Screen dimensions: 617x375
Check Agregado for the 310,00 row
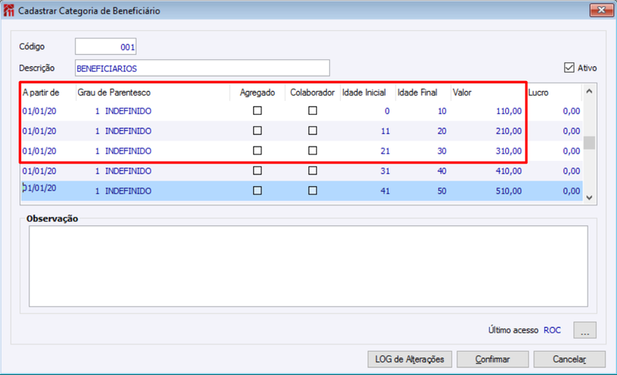pos(258,150)
